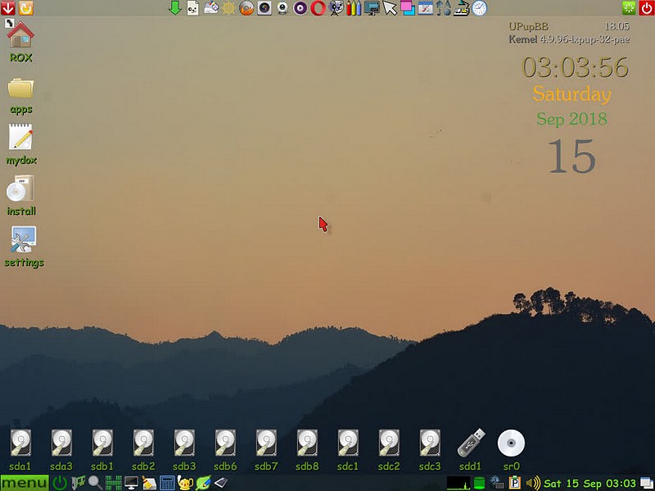655x491 pixels.
Task: Open the calculator icon on taskbar
Action: click(167, 483)
